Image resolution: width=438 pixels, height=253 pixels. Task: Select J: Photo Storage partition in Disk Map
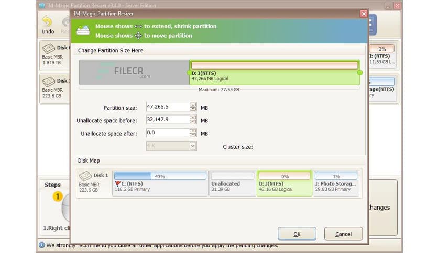[x=336, y=183]
